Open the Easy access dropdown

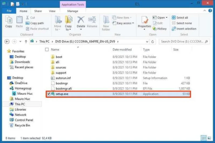pos(123,23)
